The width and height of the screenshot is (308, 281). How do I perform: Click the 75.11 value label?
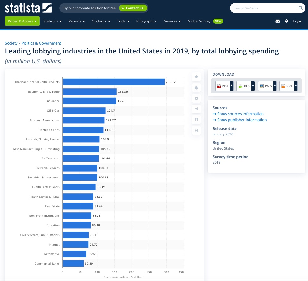point(94,235)
